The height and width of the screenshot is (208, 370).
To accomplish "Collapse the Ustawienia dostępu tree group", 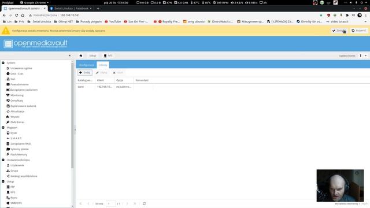I will (3, 160).
